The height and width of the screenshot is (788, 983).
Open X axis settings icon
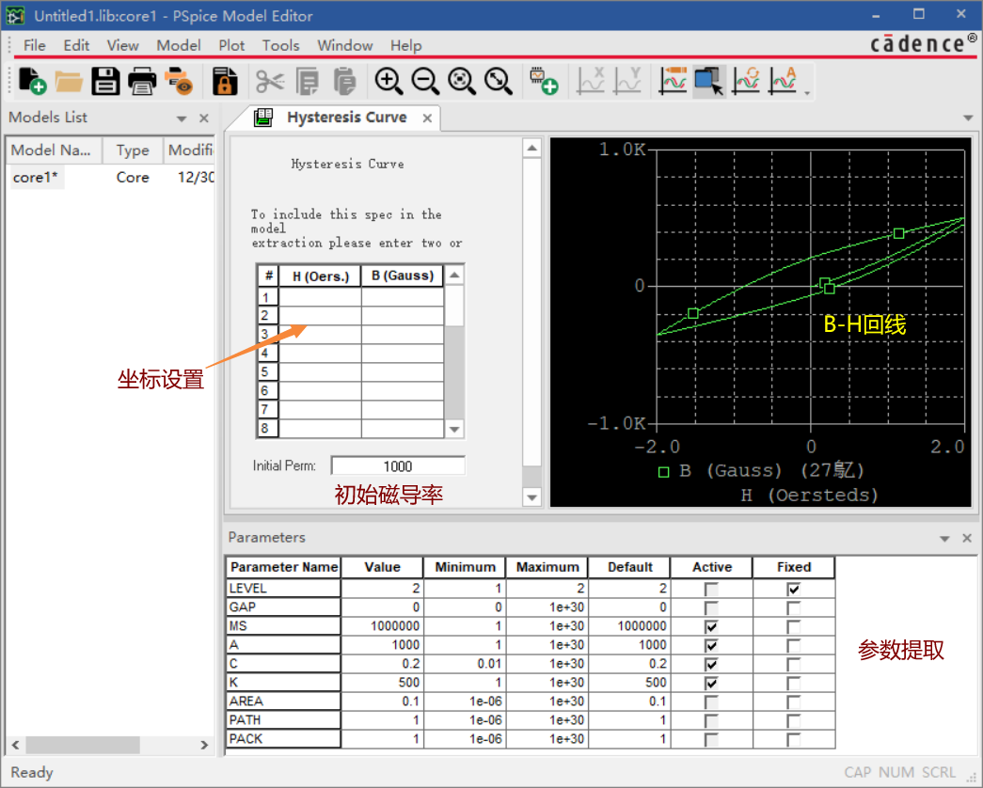591,81
